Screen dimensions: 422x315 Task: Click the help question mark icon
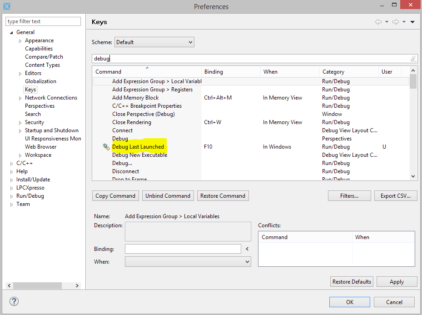14,301
